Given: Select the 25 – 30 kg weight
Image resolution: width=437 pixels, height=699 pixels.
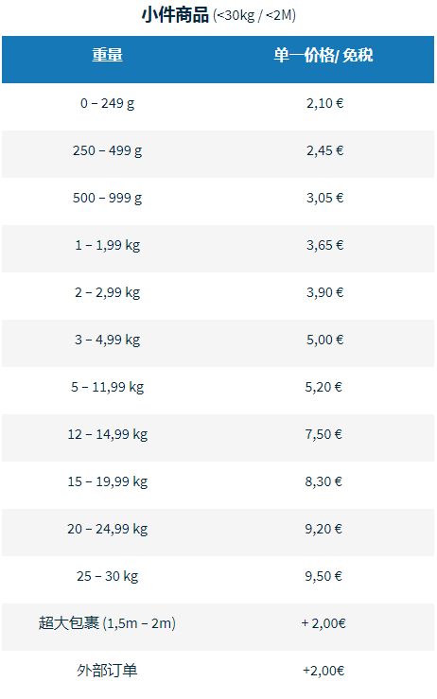Looking at the screenshot, I should click(108, 576).
